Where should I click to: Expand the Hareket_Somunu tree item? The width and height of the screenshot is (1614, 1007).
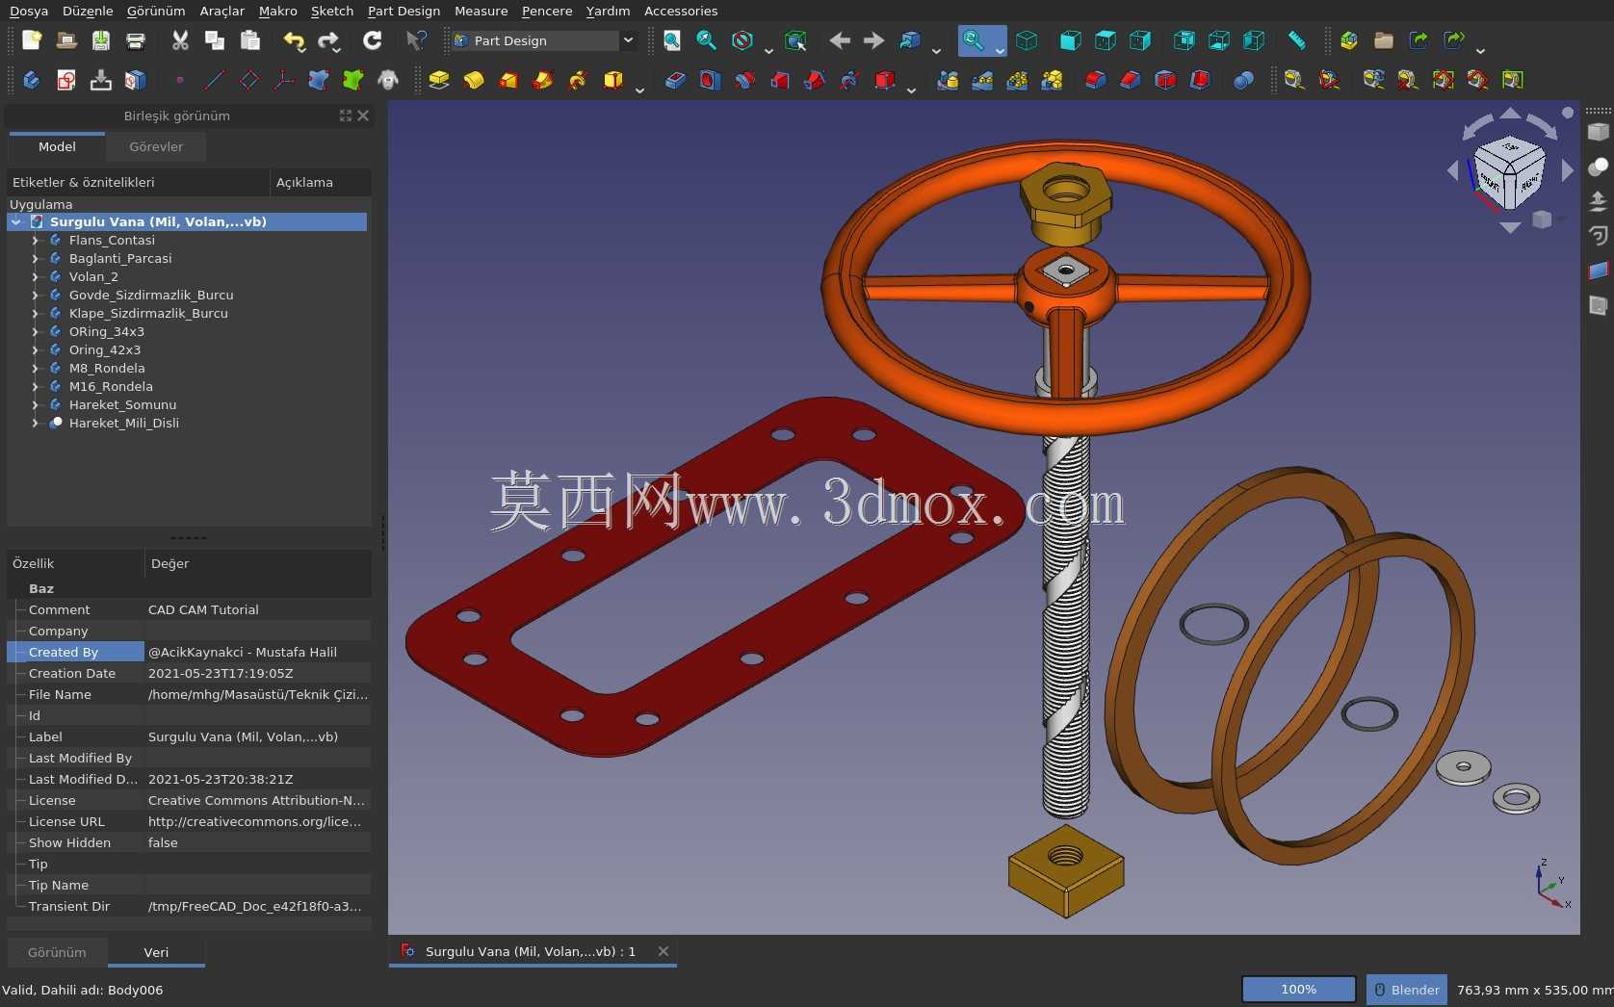click(36, 404)
